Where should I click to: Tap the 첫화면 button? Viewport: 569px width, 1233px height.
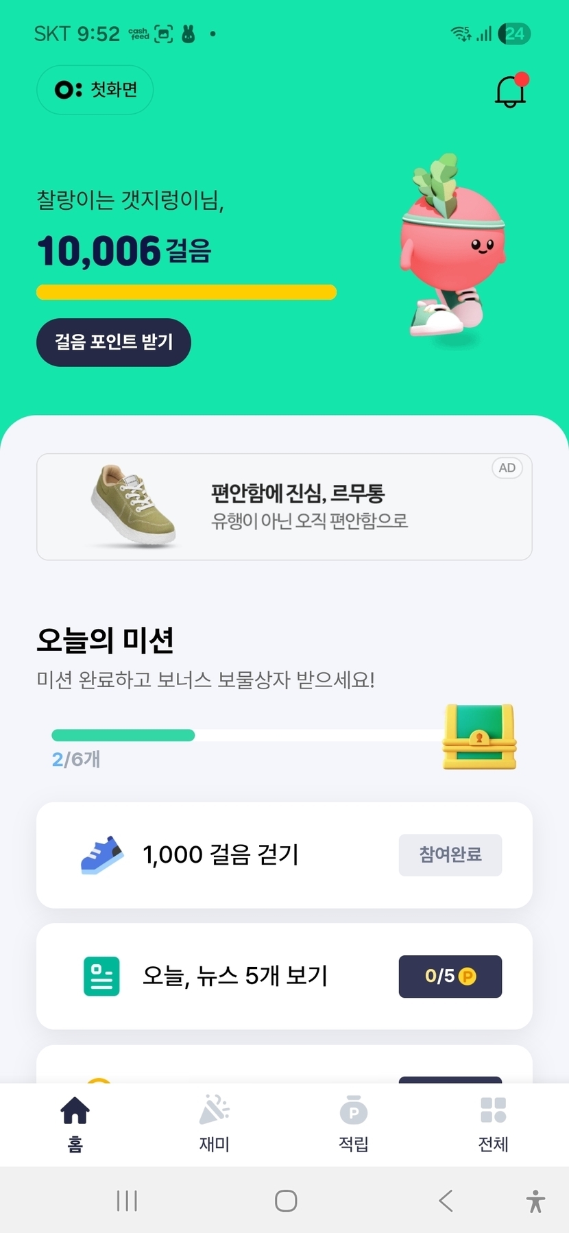[x=95, y=90]
